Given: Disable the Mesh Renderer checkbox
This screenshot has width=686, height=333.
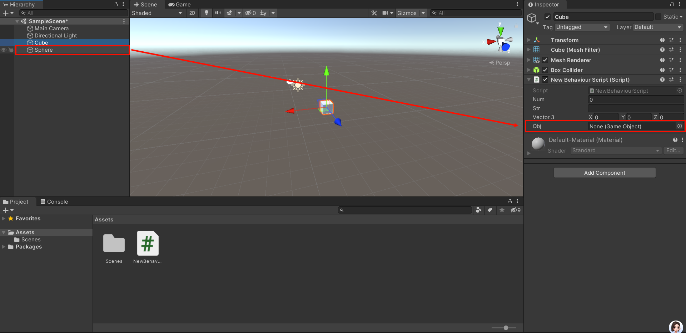Looking at the screenshot, I should pyautogui.click(x=545, y=60).
